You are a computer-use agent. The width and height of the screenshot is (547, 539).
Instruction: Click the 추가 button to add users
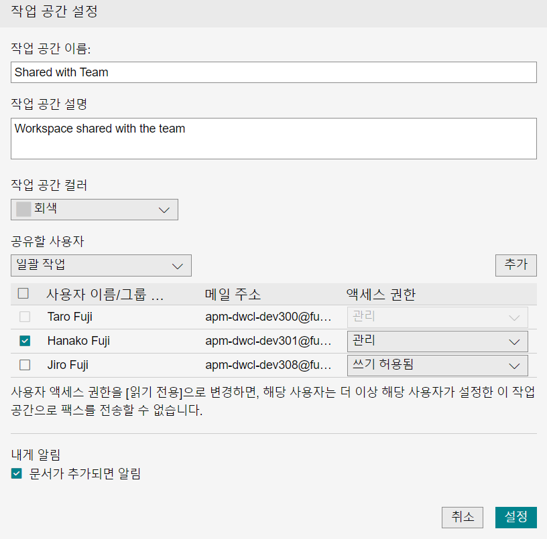(x=515, y=265)
